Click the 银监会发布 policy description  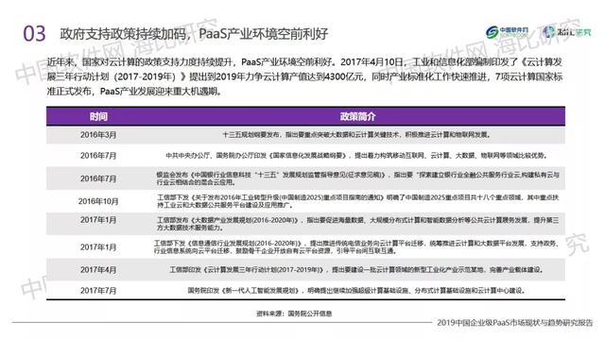(x=357, y=178)
